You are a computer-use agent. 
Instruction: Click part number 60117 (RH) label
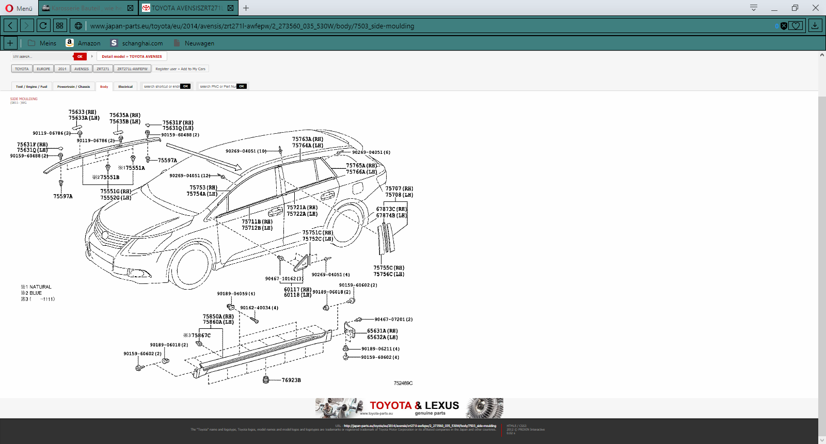pyautogui.click(x=297, y=290)
